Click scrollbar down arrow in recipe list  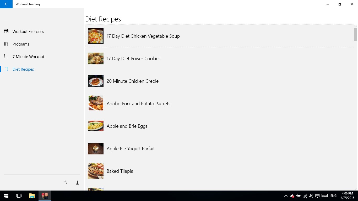tap(356, 188)
